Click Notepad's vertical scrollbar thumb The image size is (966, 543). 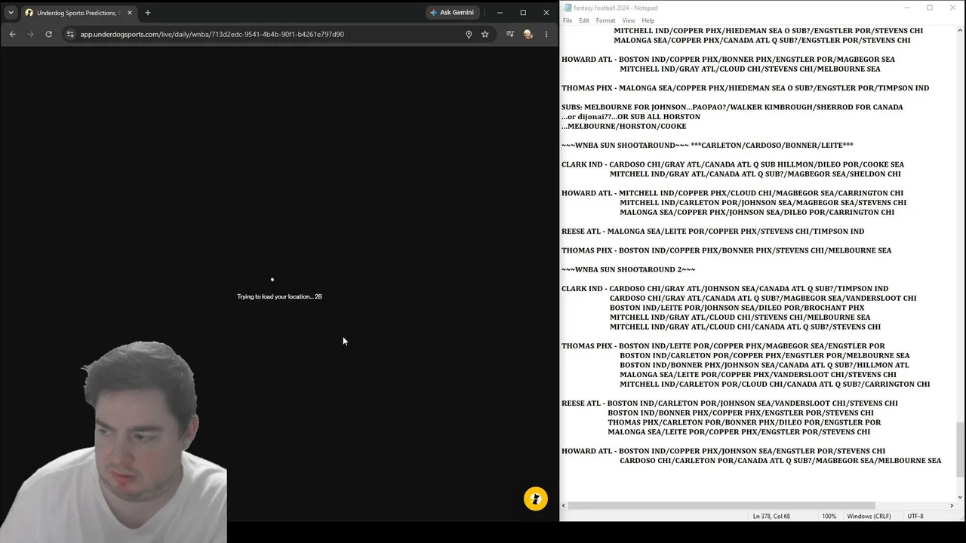[960, 449]
